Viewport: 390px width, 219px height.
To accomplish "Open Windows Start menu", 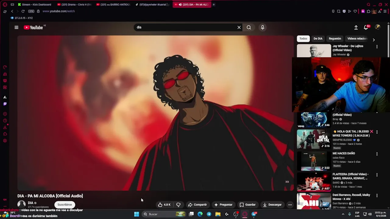I will click(136, 214).
